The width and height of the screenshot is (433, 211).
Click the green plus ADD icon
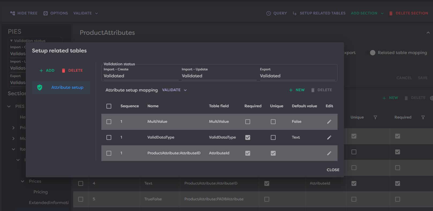click(41, 71)
